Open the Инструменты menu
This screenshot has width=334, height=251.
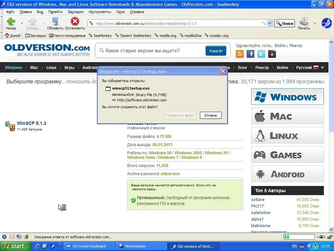click(100, 12)
